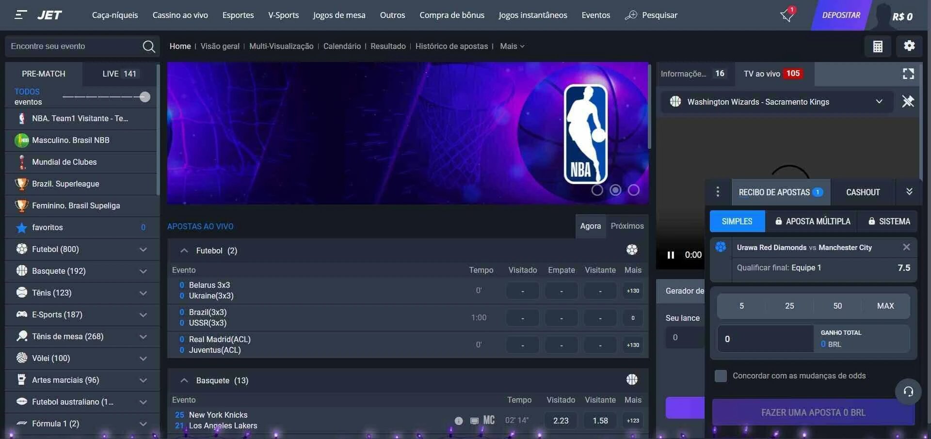931x439 pixels.
Task: Switch bet type to Aposta Múltipla
Action: point(812,221)
